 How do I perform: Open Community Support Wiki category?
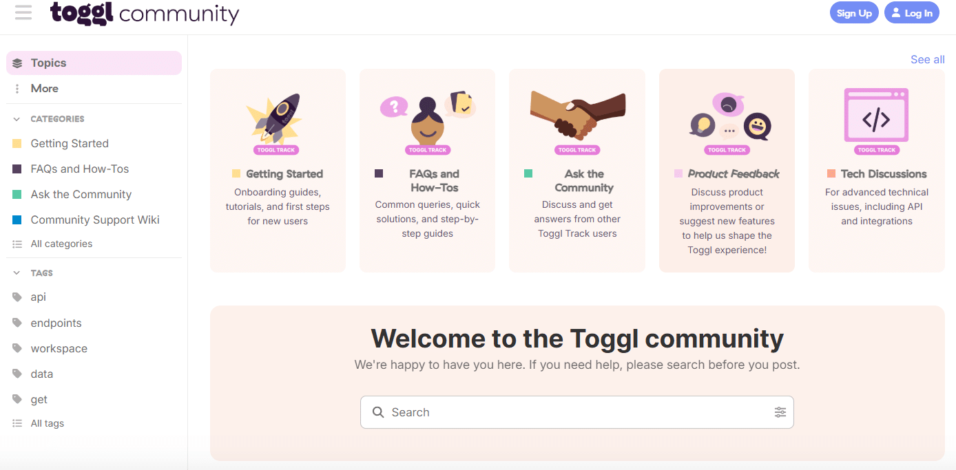click(x=95, y=220)
